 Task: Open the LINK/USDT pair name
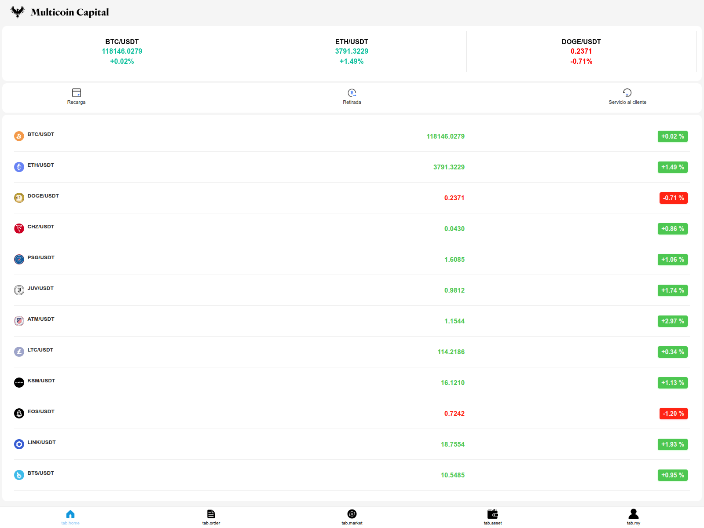tap(42, 442)
